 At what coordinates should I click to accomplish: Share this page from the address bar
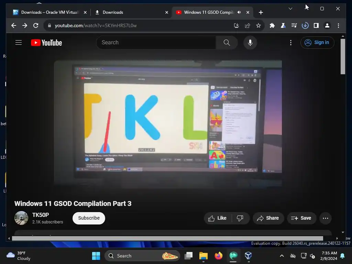247,25
